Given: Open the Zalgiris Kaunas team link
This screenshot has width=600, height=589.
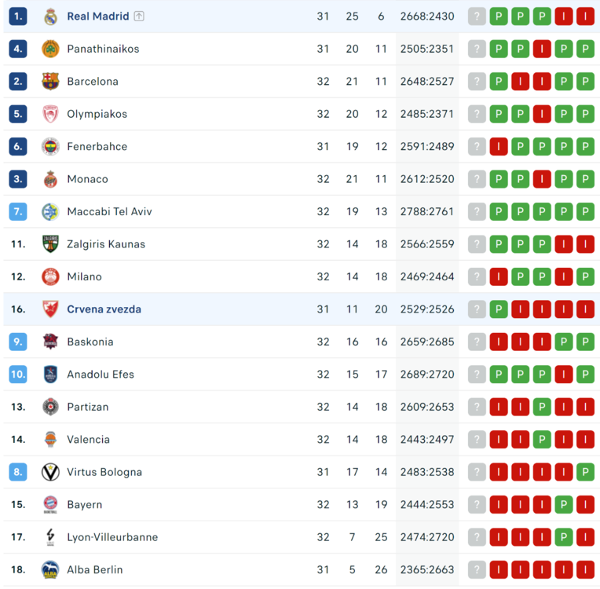Looking at the screenshot, I should [x=106, y=244].
